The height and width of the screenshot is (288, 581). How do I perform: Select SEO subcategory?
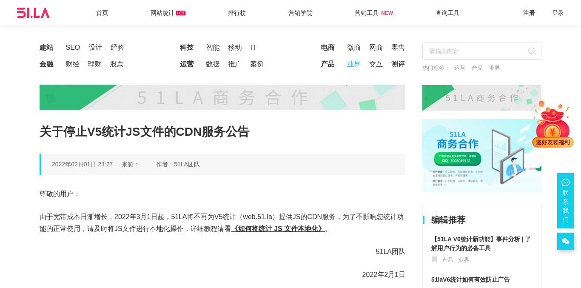pyautogui.click(x=73, y=48)
